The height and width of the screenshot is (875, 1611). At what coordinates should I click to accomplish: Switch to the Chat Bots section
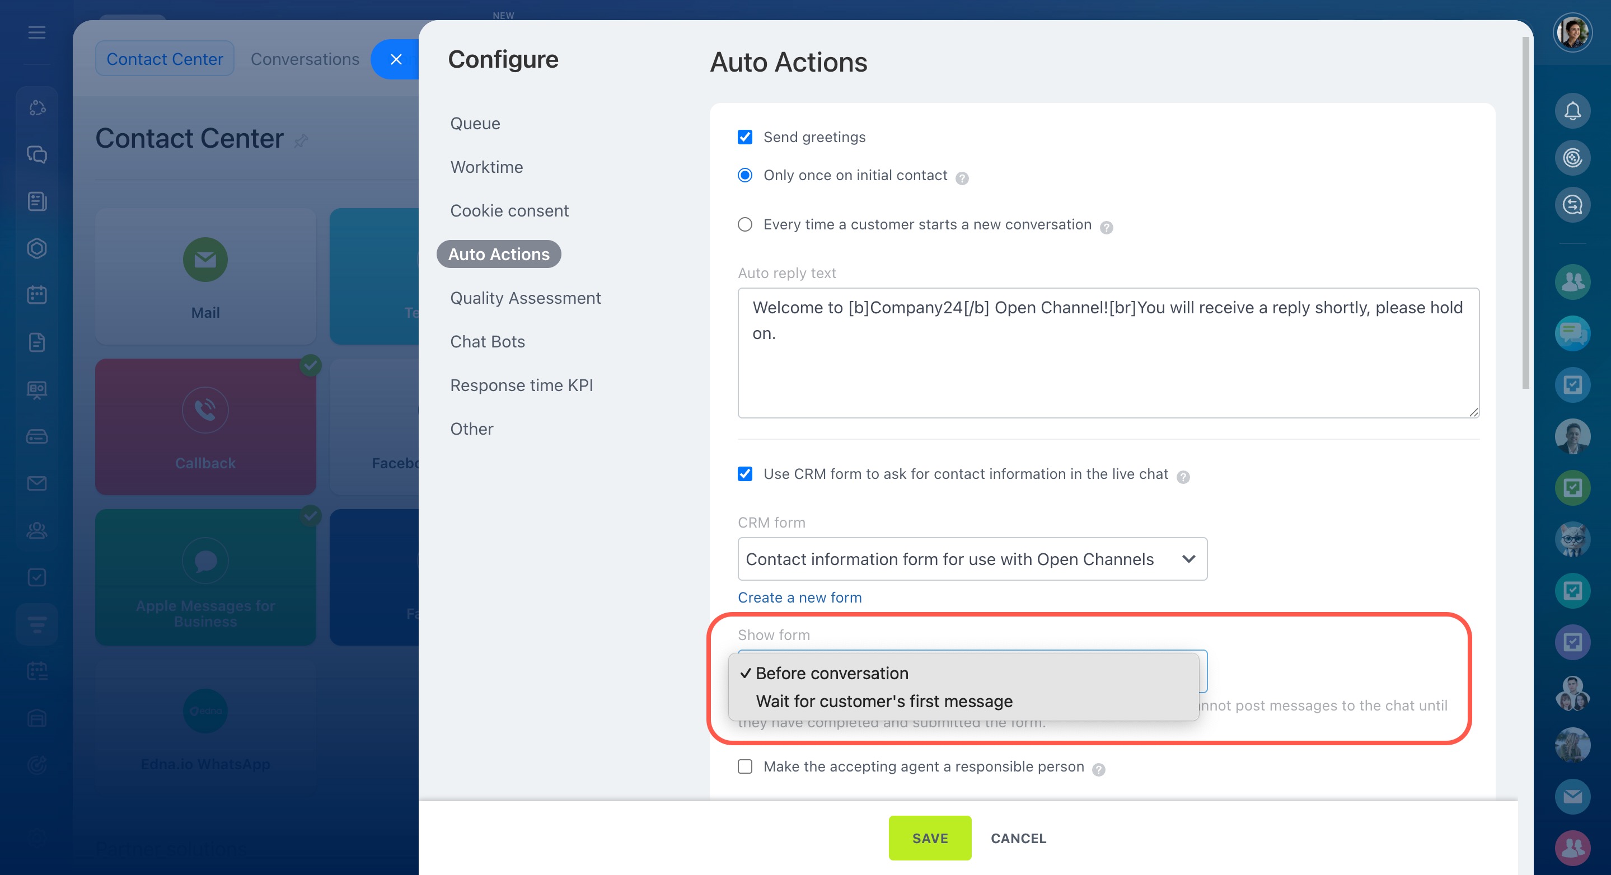487,342
